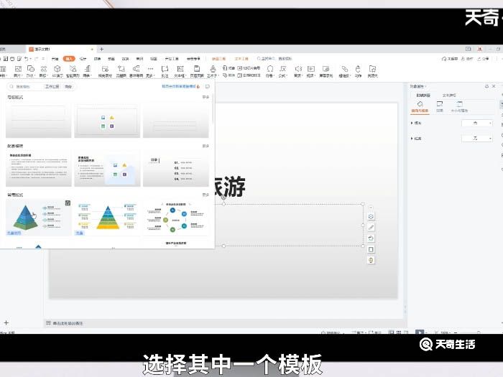Click the Undo arrow in quick toolbar
503x377 pixels.
click(x=27, y=59)
